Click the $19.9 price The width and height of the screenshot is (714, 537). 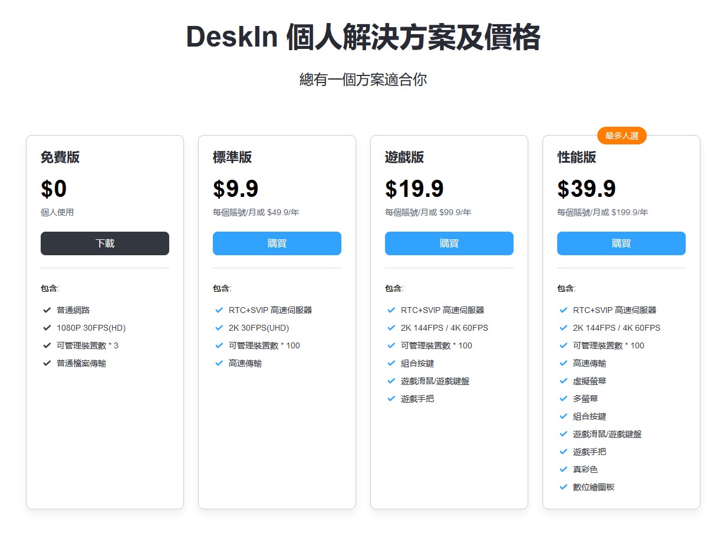pyautogui.click(x=414, y=189)
